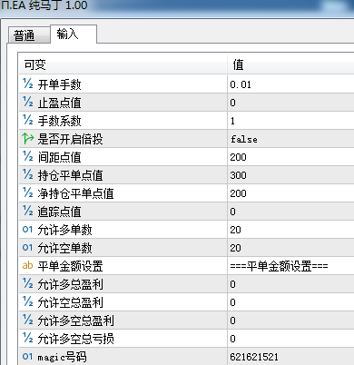Select the 输入 tab
The height and width of the screenshot is (365, 354).
(x=74, y=34)
